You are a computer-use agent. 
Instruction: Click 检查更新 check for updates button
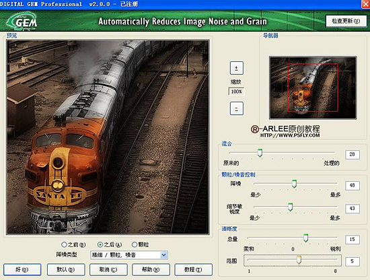pyautogui.click(x=346, y=21)
